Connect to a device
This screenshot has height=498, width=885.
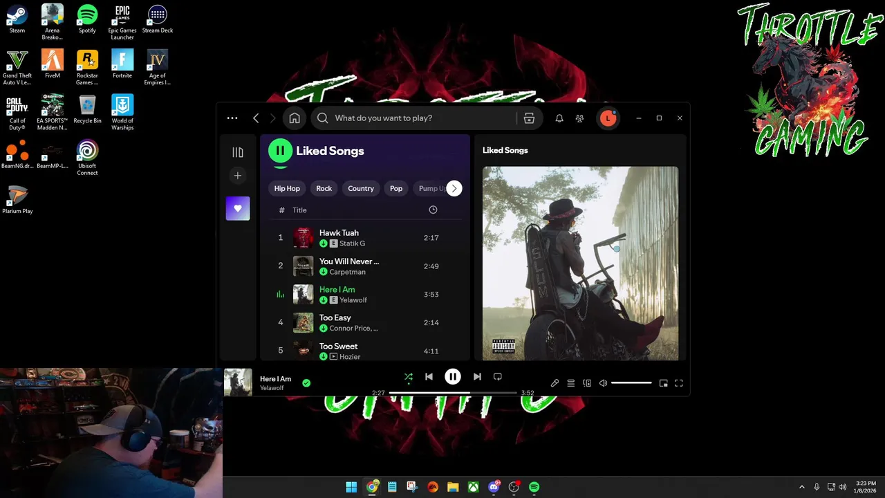tap(587, 383)
